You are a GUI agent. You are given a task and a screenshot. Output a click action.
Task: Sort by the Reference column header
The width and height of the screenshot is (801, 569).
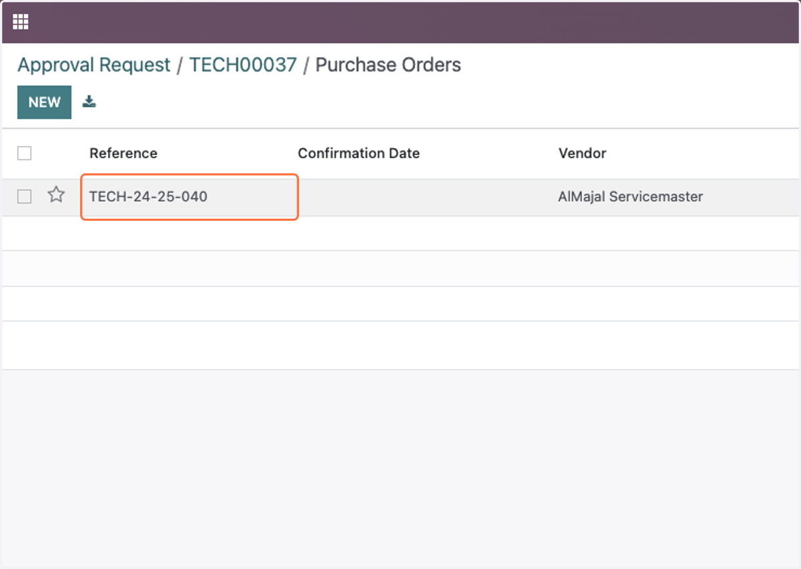[x=123, y=153]
